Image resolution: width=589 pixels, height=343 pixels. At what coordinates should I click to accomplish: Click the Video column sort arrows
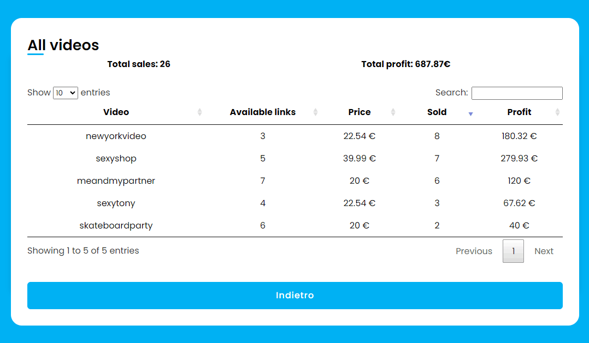click(x=200, y=112)
